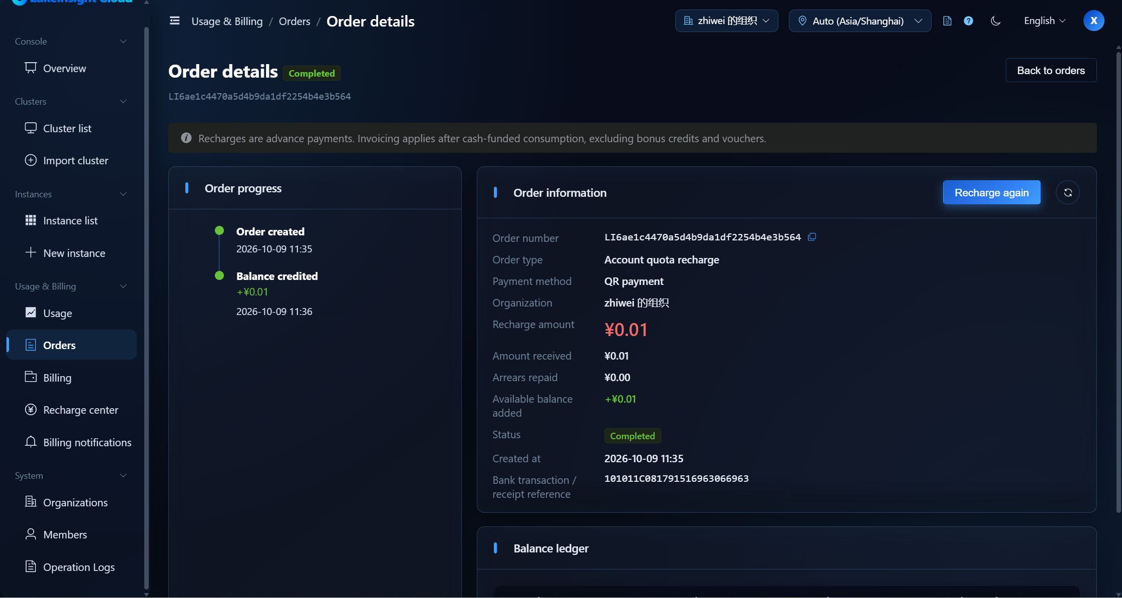Screen dimensions: 1122x598
Task: Refresh order information with the circular icon
Action: point(1068,192)
